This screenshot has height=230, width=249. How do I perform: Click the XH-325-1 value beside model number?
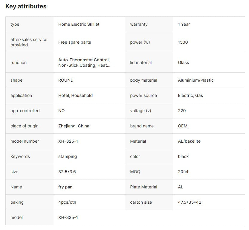pyautogui.click(x=68, y=141)
